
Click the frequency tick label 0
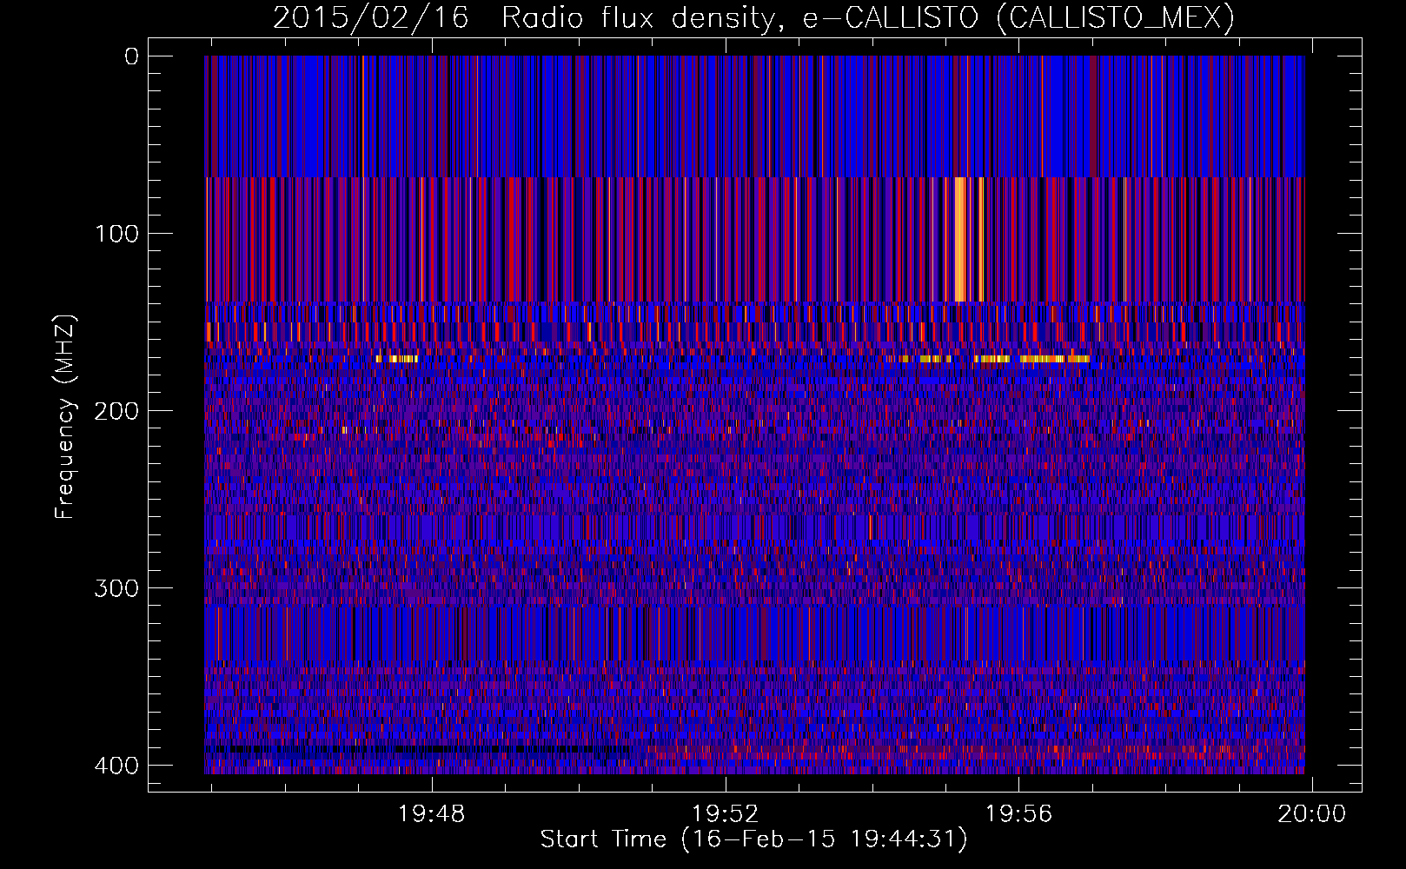[131, 56]
